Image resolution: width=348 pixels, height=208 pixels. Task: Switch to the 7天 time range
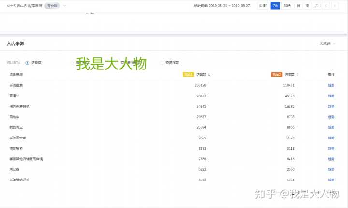[x=275, y=6]
